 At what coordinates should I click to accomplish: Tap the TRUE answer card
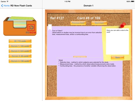[x=90, y=77]
